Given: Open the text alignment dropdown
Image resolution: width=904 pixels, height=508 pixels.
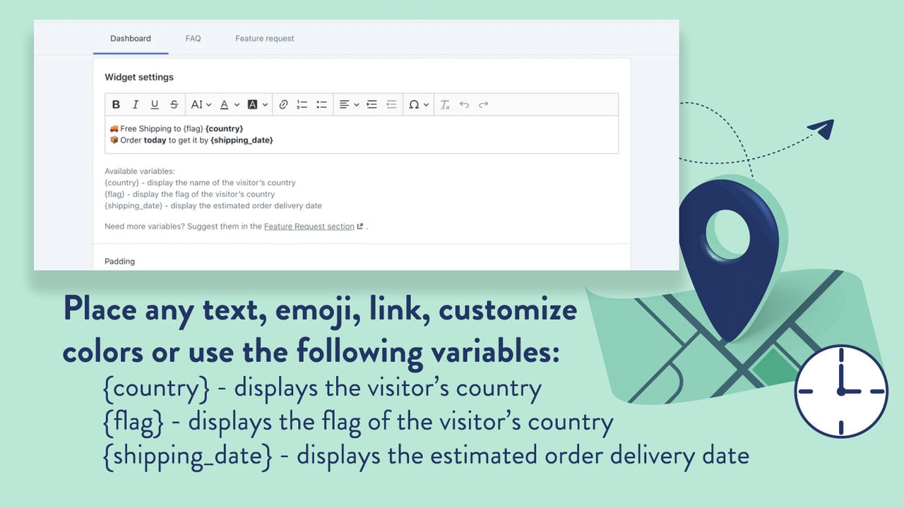Looking at the screenshot, I should (349, 104).
